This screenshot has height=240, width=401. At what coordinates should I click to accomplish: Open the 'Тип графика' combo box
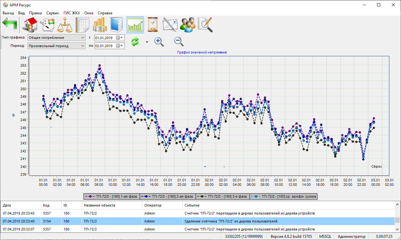57,38
